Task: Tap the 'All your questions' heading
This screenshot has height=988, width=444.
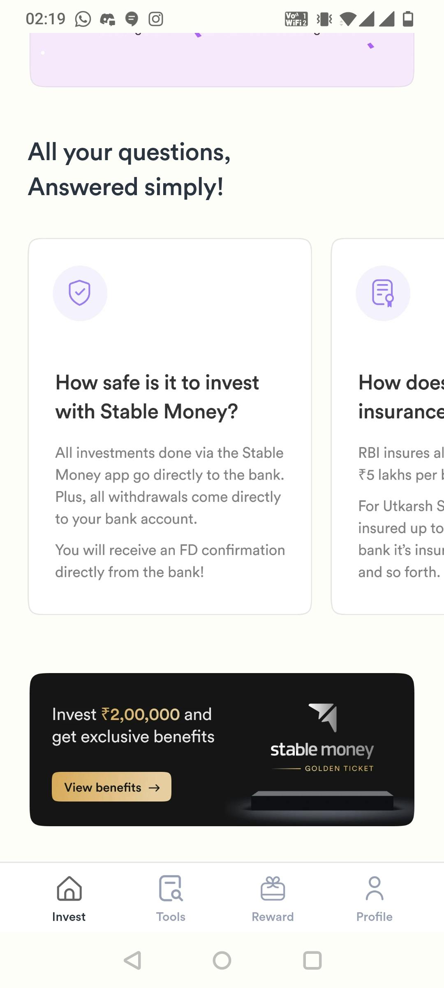Action: click(x=129, y=169)
